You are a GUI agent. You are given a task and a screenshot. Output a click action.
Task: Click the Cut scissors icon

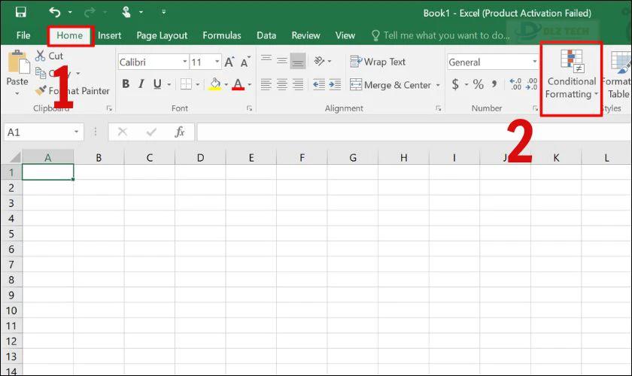point(40,56)
